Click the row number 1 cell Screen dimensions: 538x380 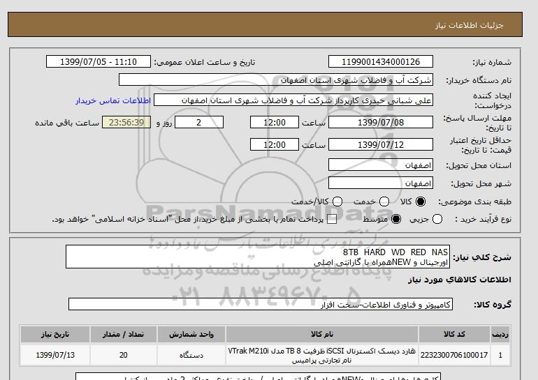(x=500, y=355)
